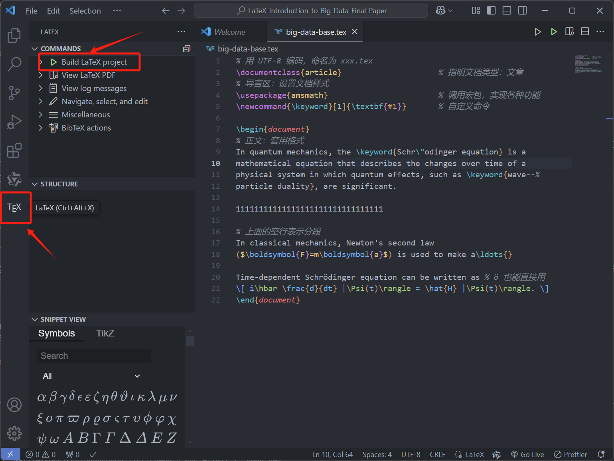Open the Extensions view
Viewport: 614px width, 461px height.
pyautogui.click(x=14, y=151)
